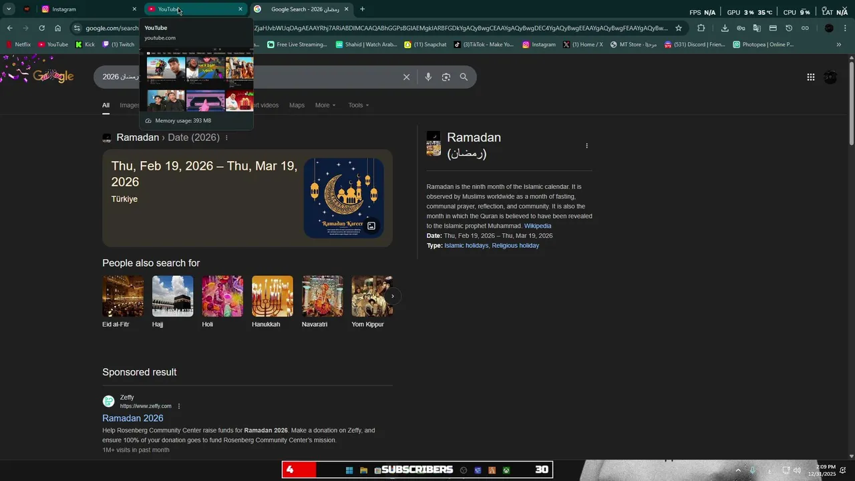
Task: Open the Hajj related search thumbnail
Action: (x=172, y=296)
